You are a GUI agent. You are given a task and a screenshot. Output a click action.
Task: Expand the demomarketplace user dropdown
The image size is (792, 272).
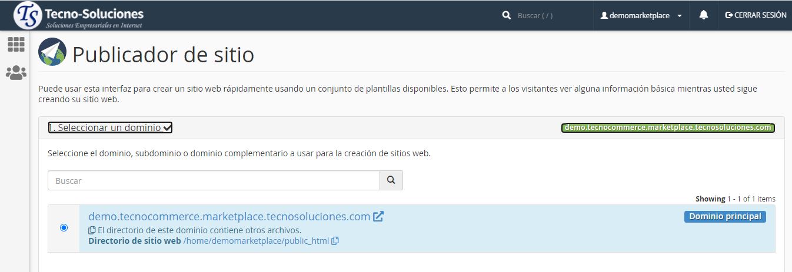(640, 16)
